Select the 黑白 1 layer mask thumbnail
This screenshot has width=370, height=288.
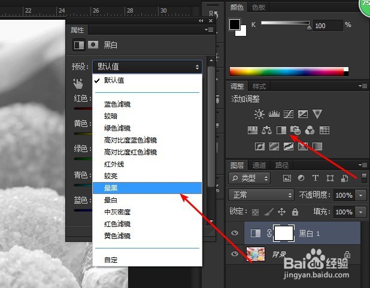coord(284,234)
